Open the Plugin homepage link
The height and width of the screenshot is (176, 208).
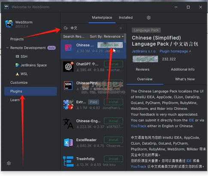coord(175,51)
